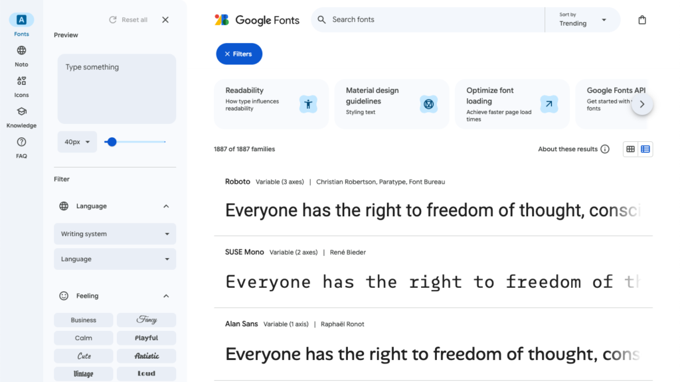Switch to list view of fonts
The image size is (680, 382).
pos(645,149)
